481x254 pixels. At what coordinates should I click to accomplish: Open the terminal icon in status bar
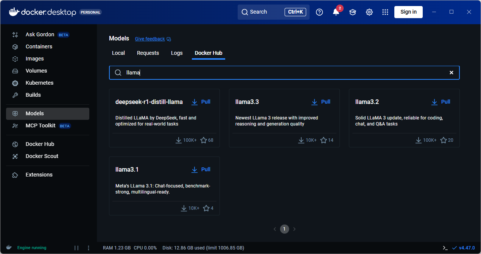pos(445,248)
